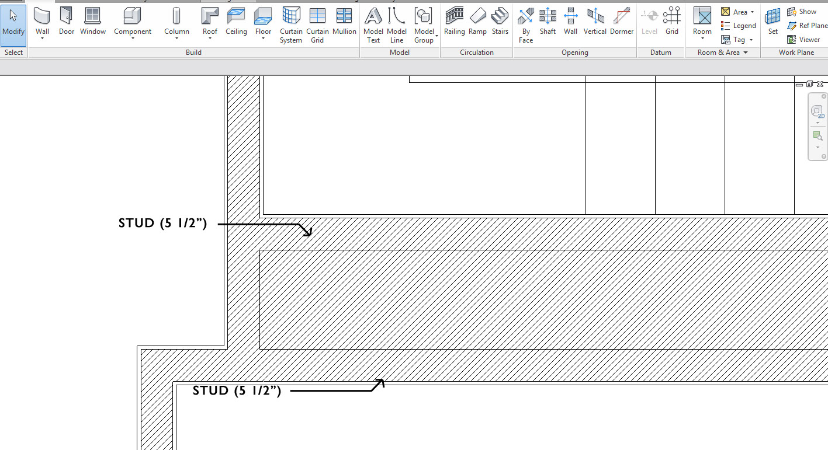Click the Grid datum tool
The image size is (828, 450).
coord(672,22)
